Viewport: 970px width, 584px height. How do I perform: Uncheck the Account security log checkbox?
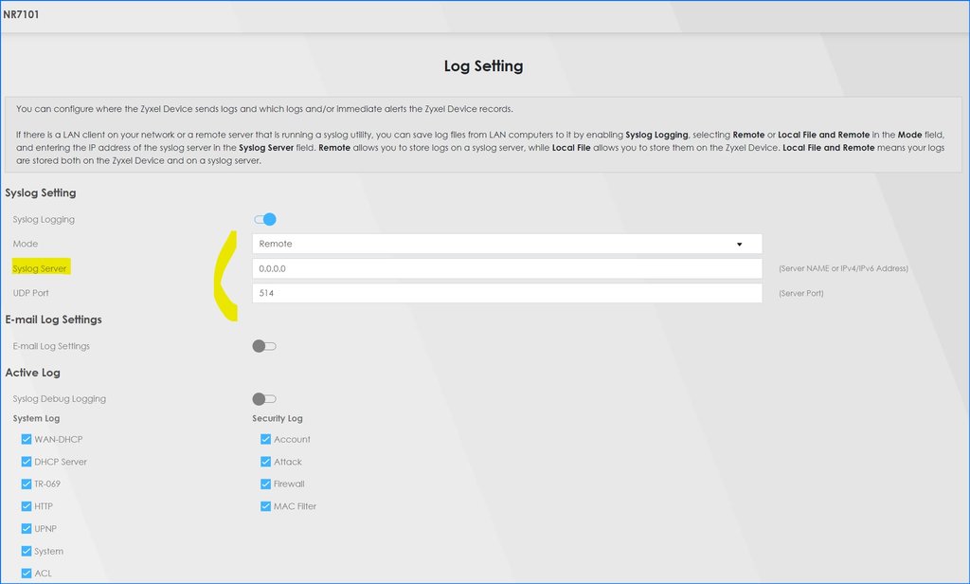[265, 439]
